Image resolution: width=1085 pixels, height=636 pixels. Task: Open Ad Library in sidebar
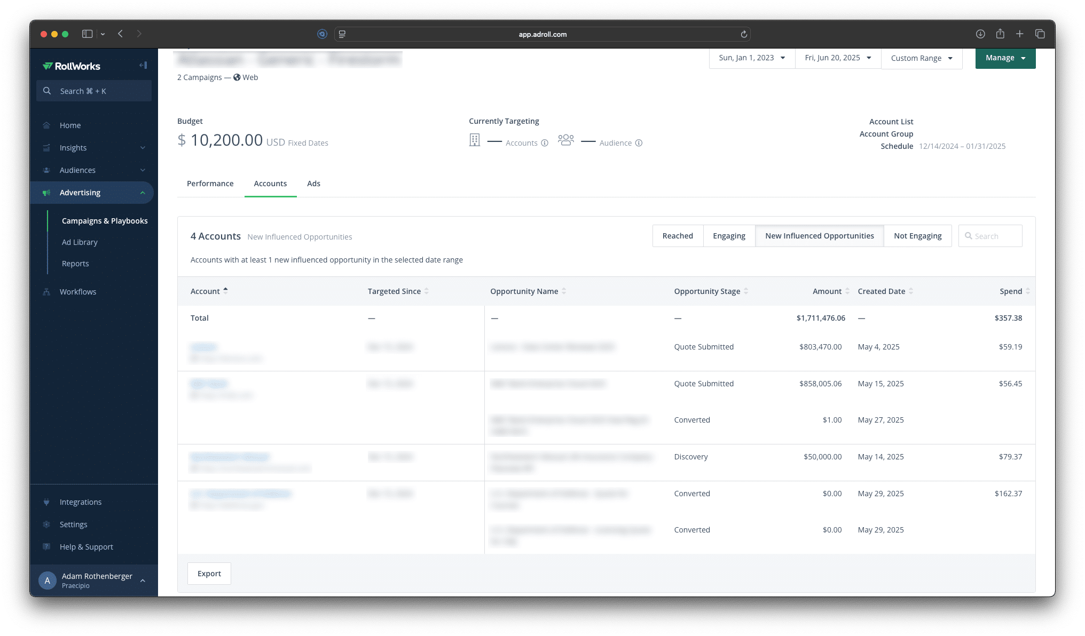click(x=80, y=242)
